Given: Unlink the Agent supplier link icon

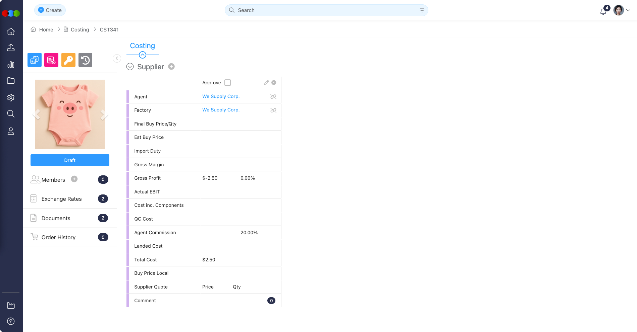Looking at the screenshot, I should [x=273, y=97].
